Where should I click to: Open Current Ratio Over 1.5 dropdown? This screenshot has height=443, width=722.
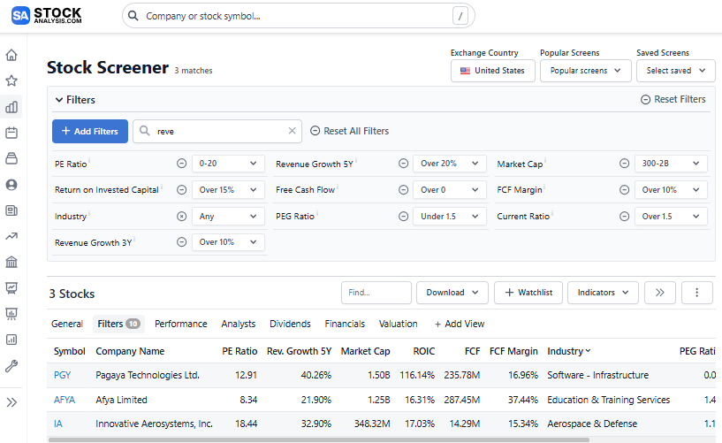(x=671, y=217)
